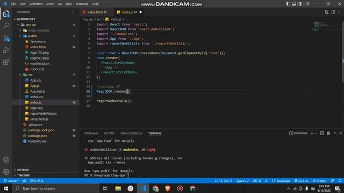
Task: Open the Source Control view
Action: pyautogui.click(x=6, y=38)
